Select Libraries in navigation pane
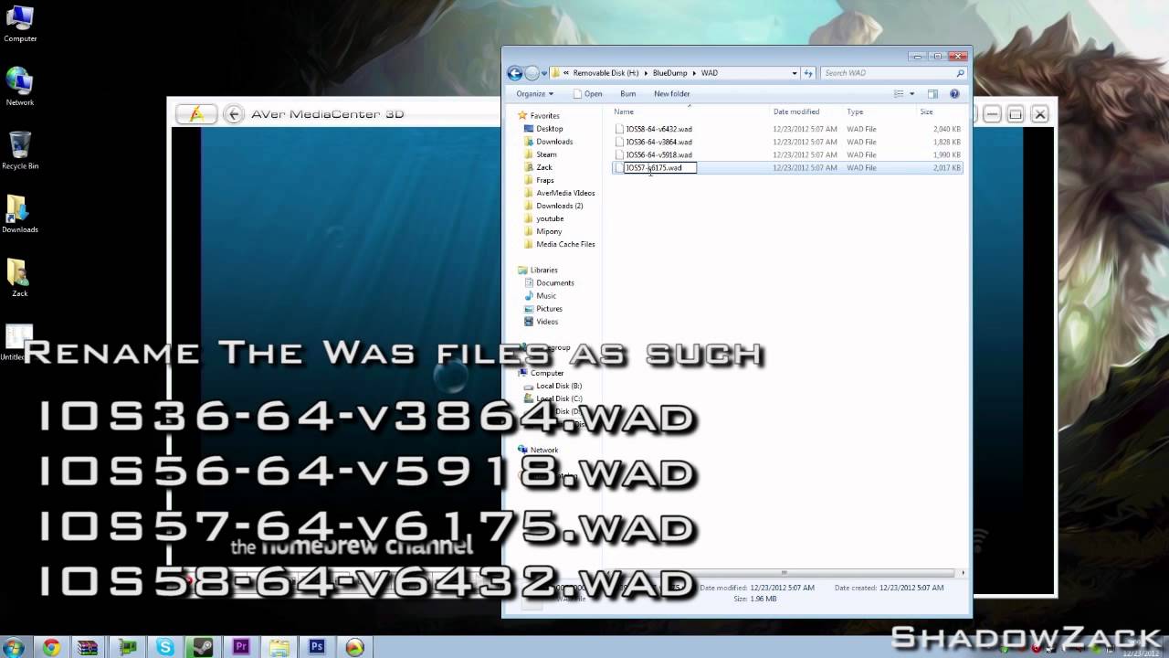 click(543, 270)
